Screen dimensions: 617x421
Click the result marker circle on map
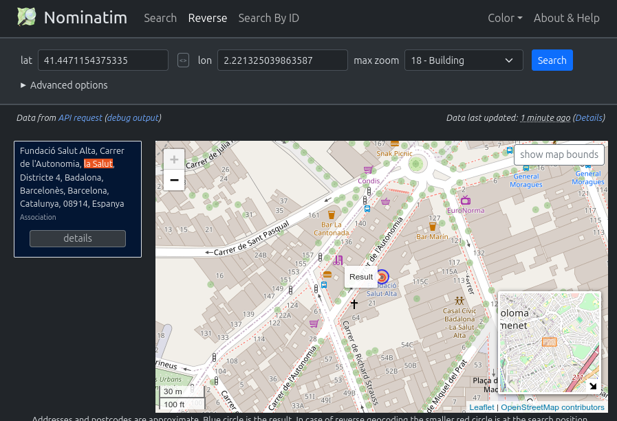pyautogui.click(x=382, y=276)
